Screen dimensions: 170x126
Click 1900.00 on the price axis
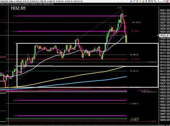[x=165, y=105]
